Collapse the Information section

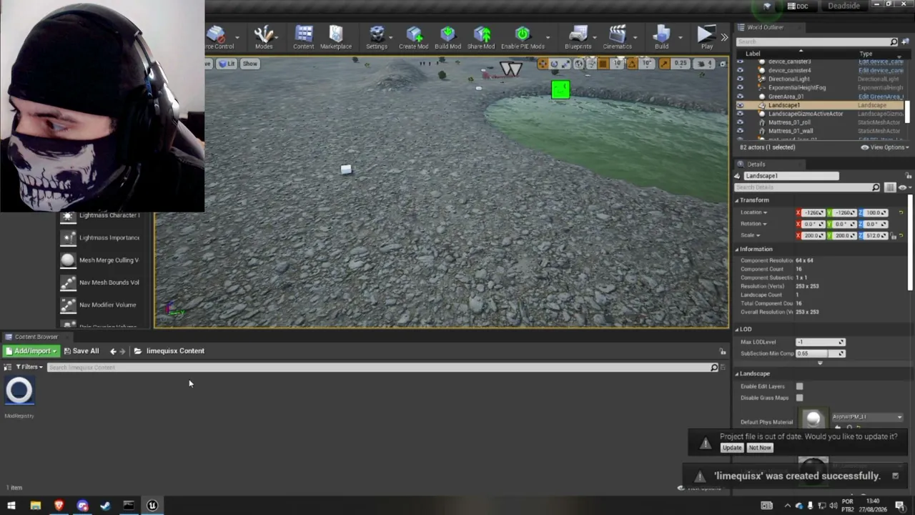[737, 249]
